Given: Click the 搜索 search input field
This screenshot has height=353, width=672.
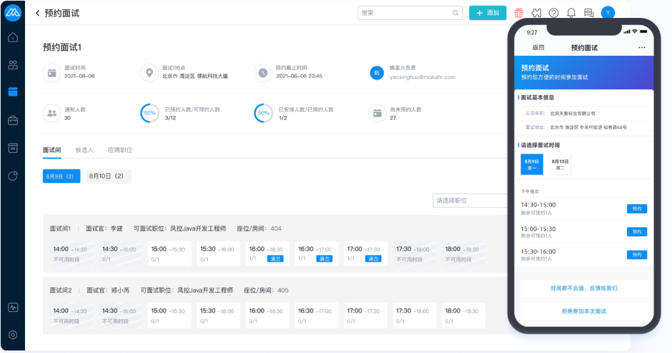Looking at the screenshot, I should 404,13.
